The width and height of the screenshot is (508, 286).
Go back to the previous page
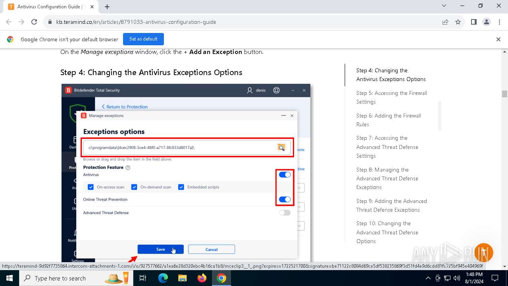(x=9, y=22)
